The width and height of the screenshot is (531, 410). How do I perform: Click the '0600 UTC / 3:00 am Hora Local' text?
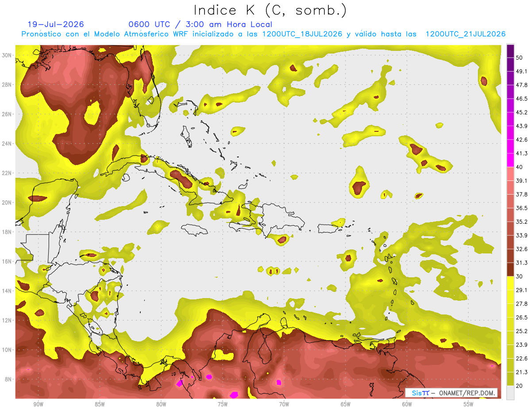click(200, 24)
